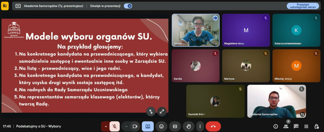Viewport: 324px width, 132px height.
Task: Open host controls lock icon
Action: click(x=316, y=126)
